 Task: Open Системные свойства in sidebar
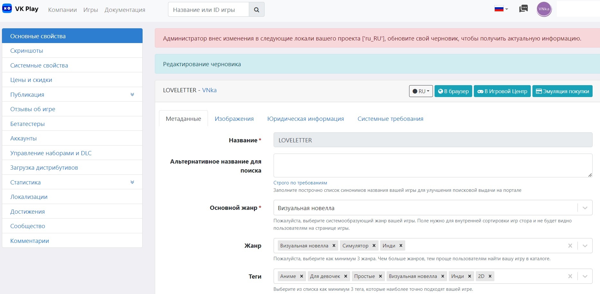[x=72, y=65]
